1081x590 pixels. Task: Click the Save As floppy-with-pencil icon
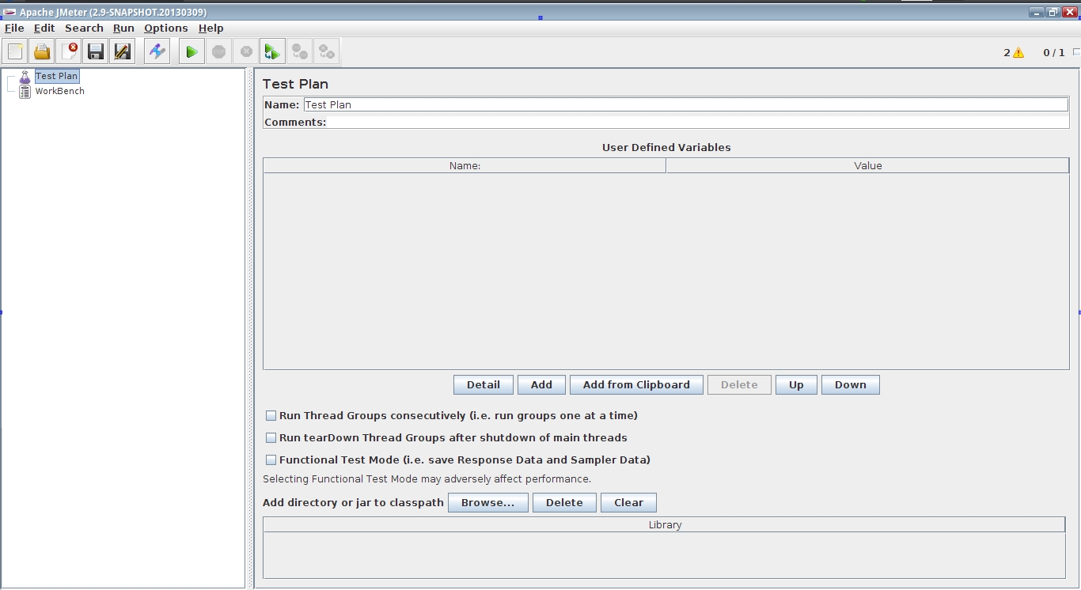(122, 51)
